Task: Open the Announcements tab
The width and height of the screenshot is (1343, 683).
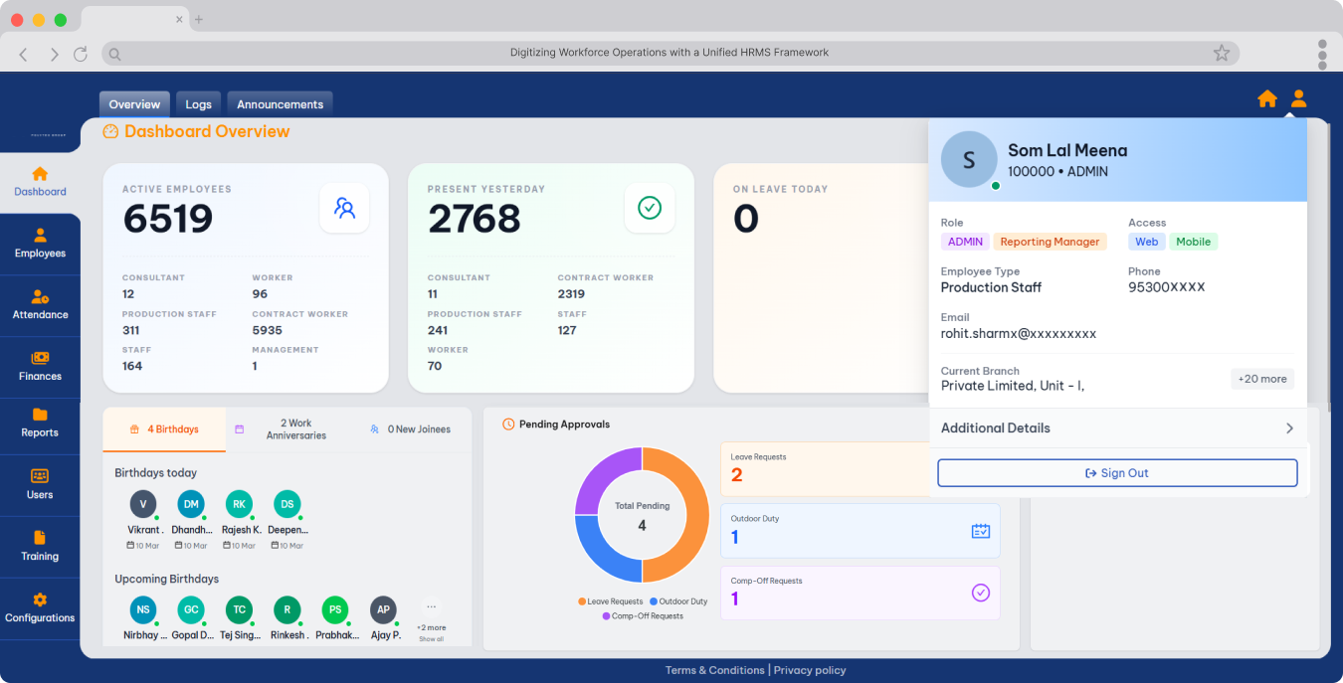Action: click(280, 104)
